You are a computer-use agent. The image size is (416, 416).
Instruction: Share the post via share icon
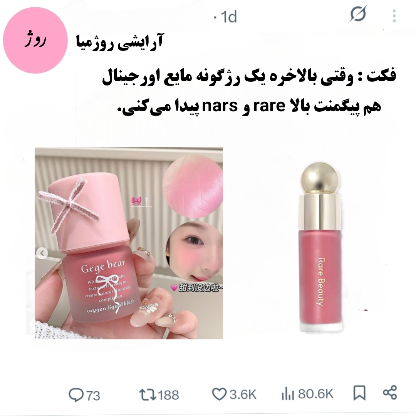pos(390,393)
